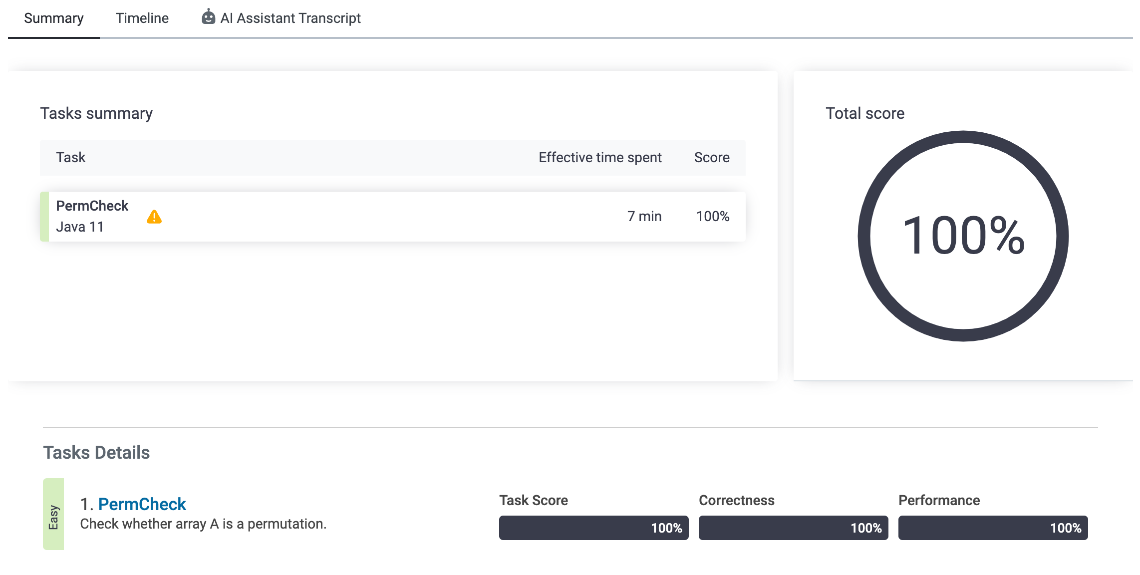
Task: Click the Performance 100% progress bar
Action: coord(993,528)
